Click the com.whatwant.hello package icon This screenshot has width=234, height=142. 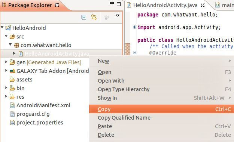[x=16, y=45]
